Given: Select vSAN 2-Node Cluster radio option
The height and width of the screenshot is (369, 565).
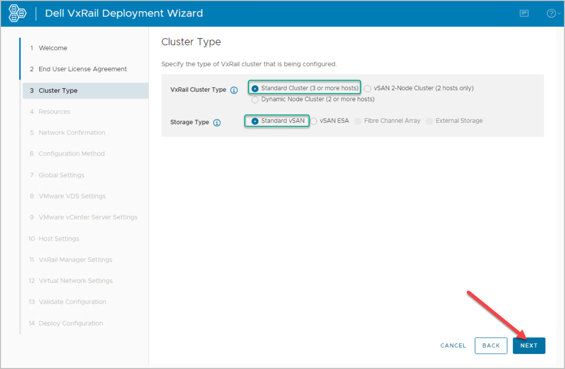Looking at the screenshot, I should (x=367, y=89).
